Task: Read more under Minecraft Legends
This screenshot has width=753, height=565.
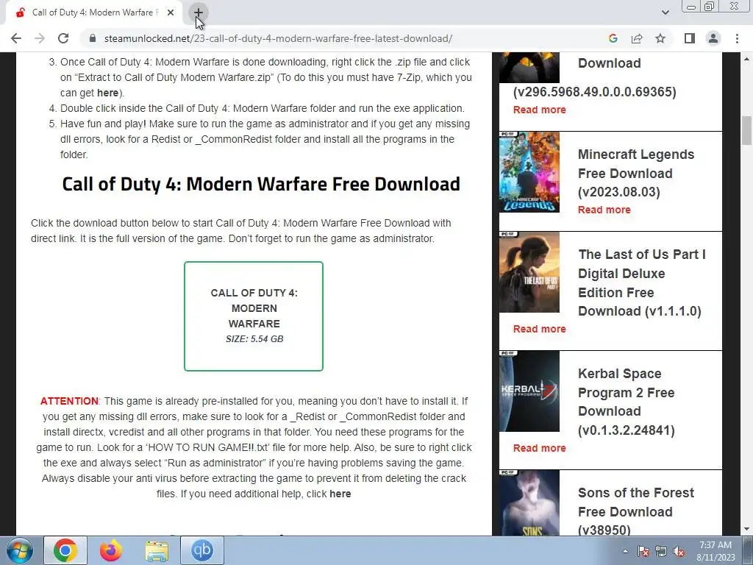Action: 604,210
